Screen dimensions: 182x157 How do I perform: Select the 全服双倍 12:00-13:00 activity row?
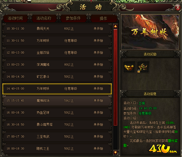[x=57, y=53]
